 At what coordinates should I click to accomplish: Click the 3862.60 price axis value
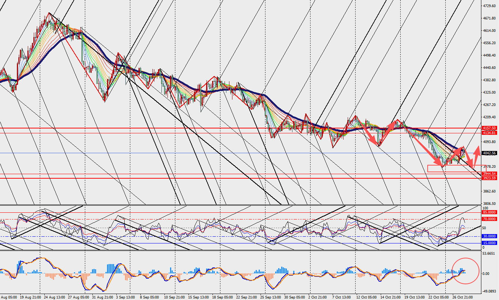coord(490,191)
